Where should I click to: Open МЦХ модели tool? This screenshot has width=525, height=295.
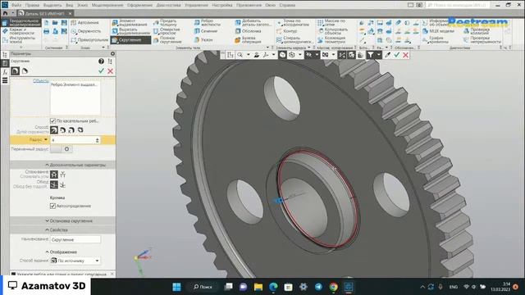pos(438,31)
